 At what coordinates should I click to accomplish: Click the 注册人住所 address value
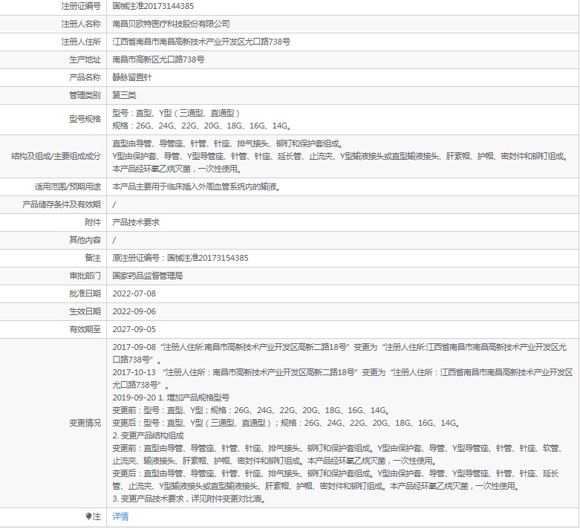click(x=201, y=42)
